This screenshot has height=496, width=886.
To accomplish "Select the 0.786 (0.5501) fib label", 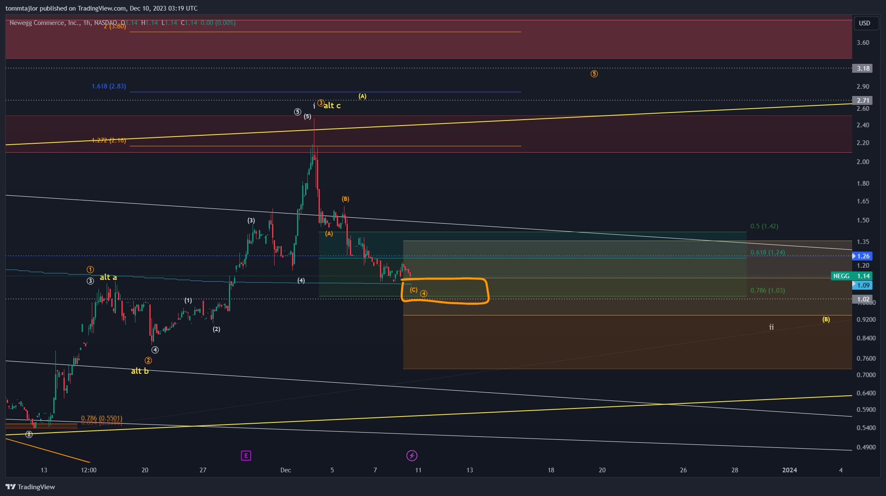I will tap(102, 418).
